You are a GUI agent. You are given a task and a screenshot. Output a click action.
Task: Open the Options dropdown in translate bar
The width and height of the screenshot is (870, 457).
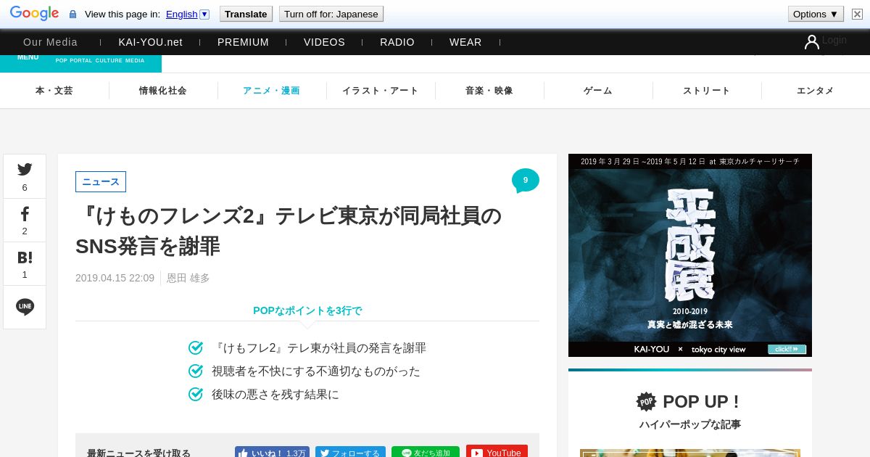click(x=816, y=14)
